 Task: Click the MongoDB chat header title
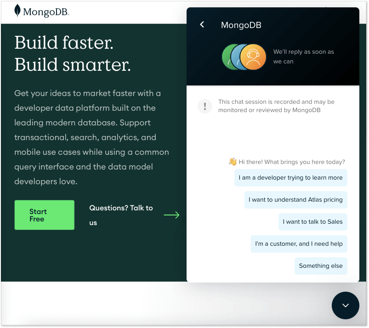point(241,25)
